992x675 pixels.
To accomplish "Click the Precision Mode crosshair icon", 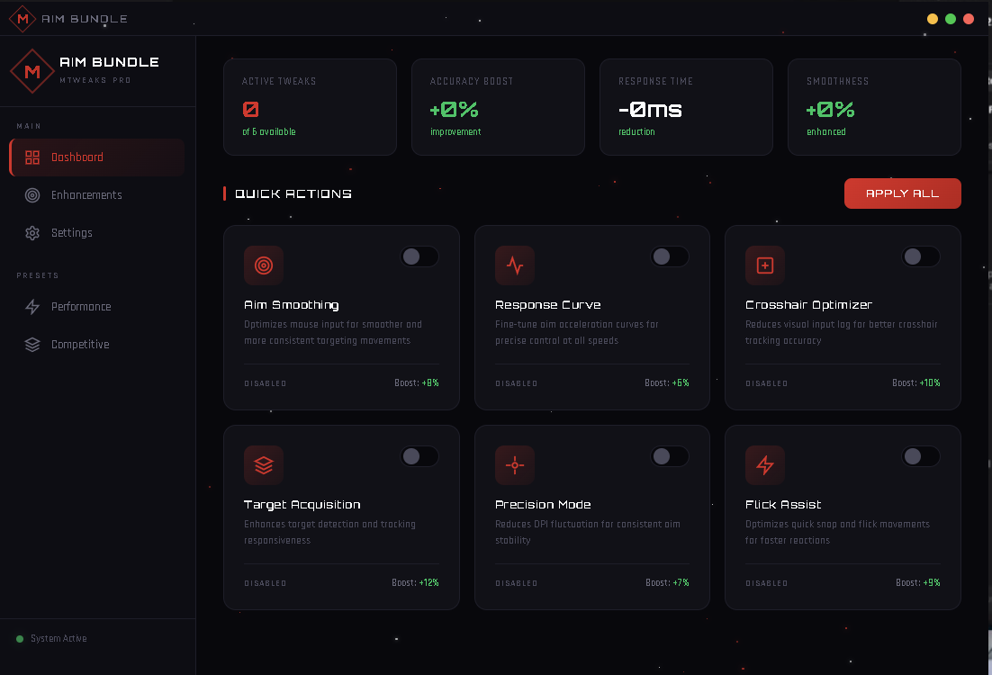I will (x=515, y=465).
